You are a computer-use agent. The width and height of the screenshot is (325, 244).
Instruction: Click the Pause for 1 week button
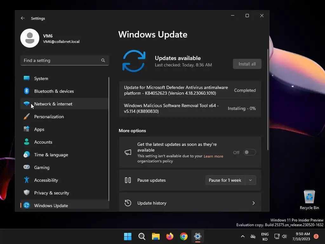pyautogui.click(x=225, y=180)
